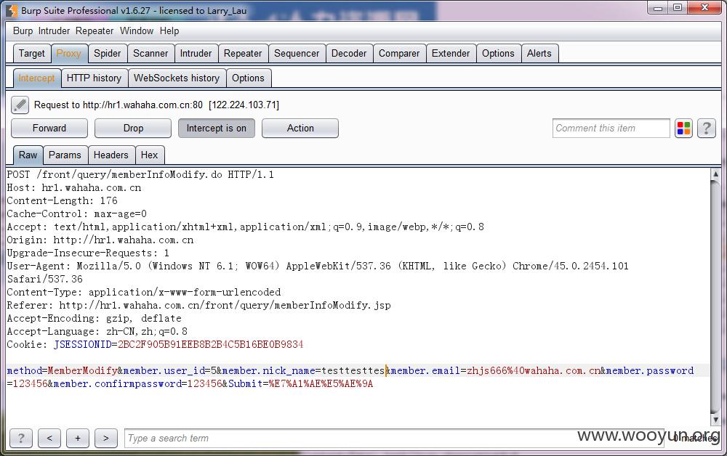Toggle the Intercept is on button
Screen dimensions: 727x456
click(x=217, y=129)
